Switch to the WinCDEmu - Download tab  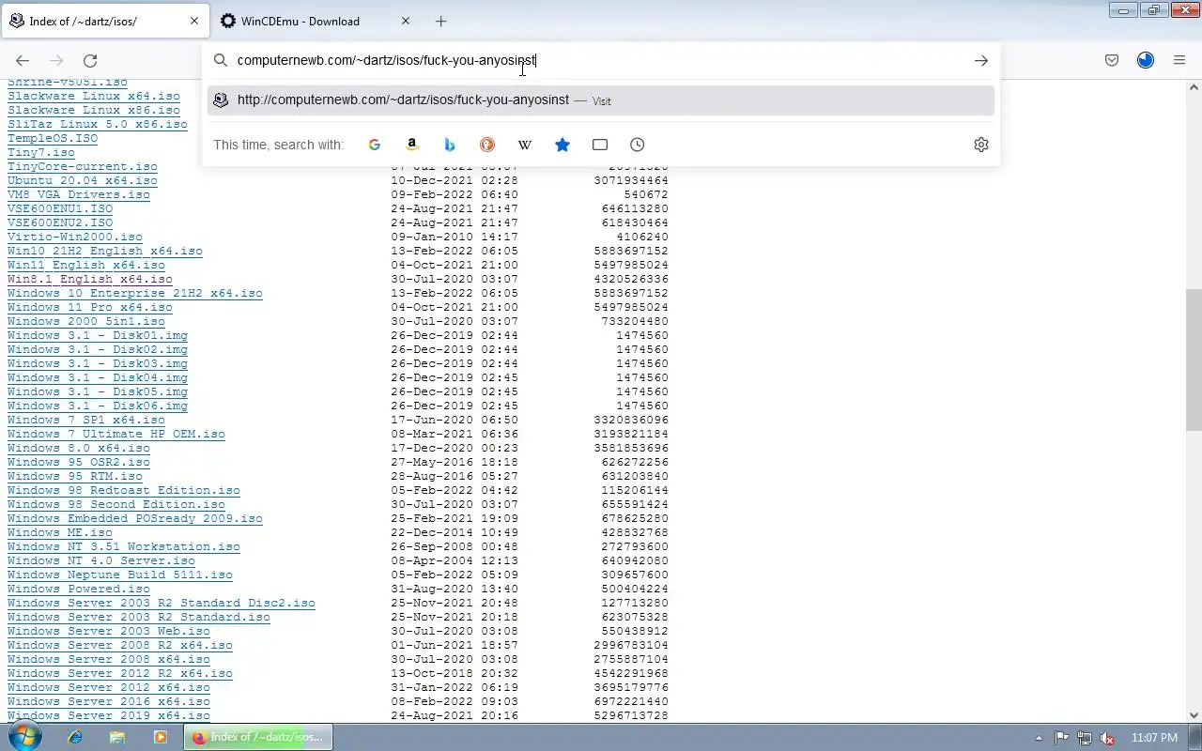[316, 21]
